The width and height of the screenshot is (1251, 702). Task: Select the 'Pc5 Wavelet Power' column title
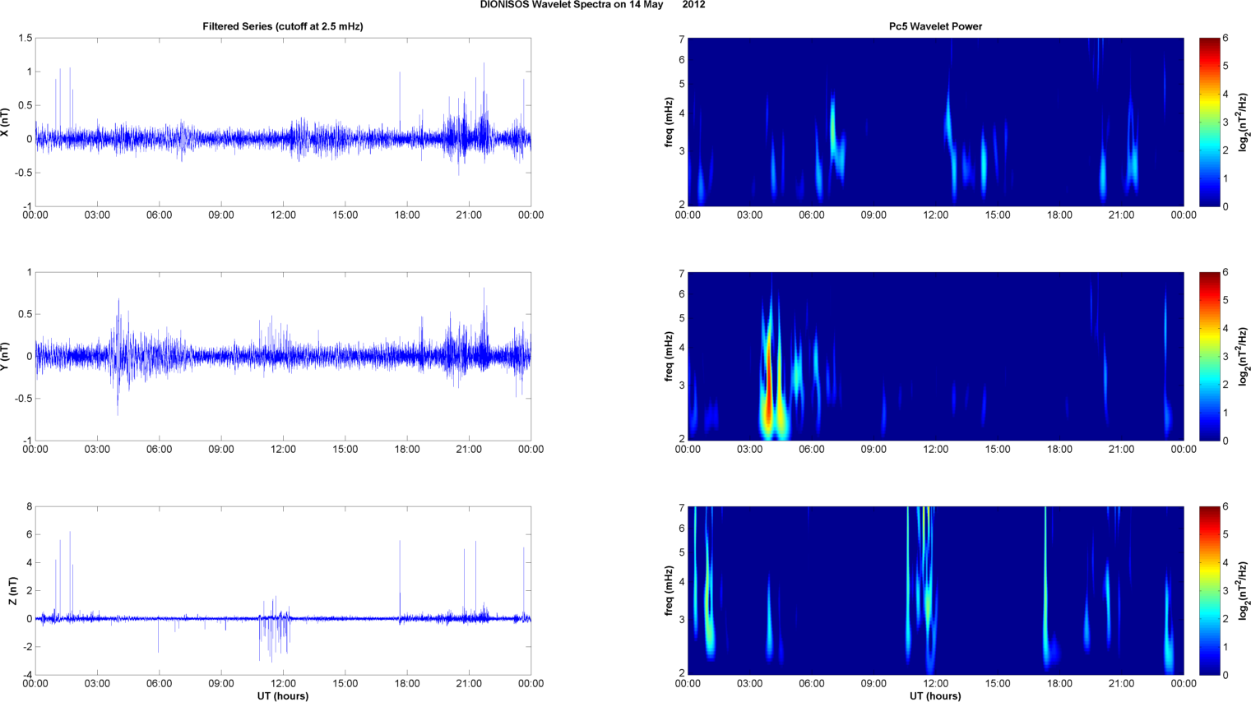click(935, 26)
